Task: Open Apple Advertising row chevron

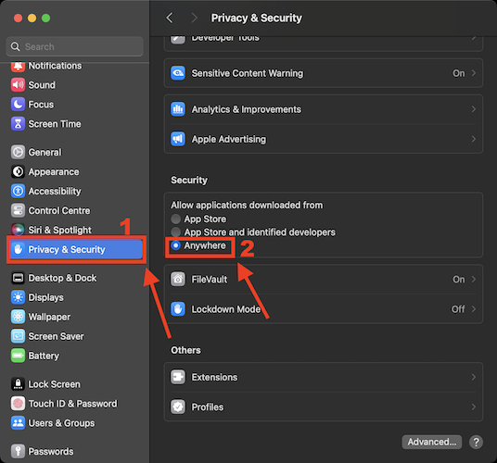Action: 474,139
